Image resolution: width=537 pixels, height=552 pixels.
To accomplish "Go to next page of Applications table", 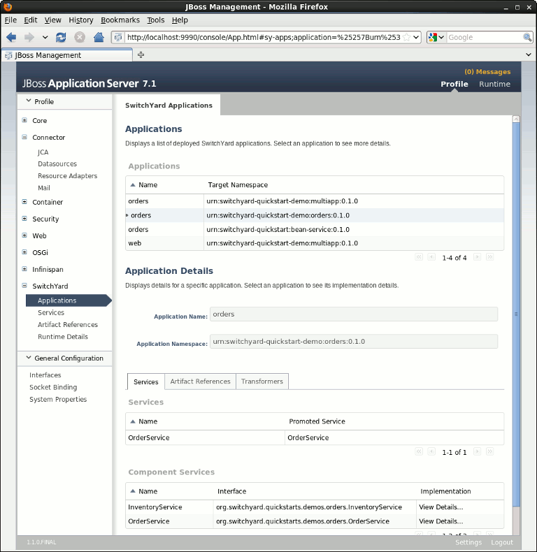I will [477, 257].
